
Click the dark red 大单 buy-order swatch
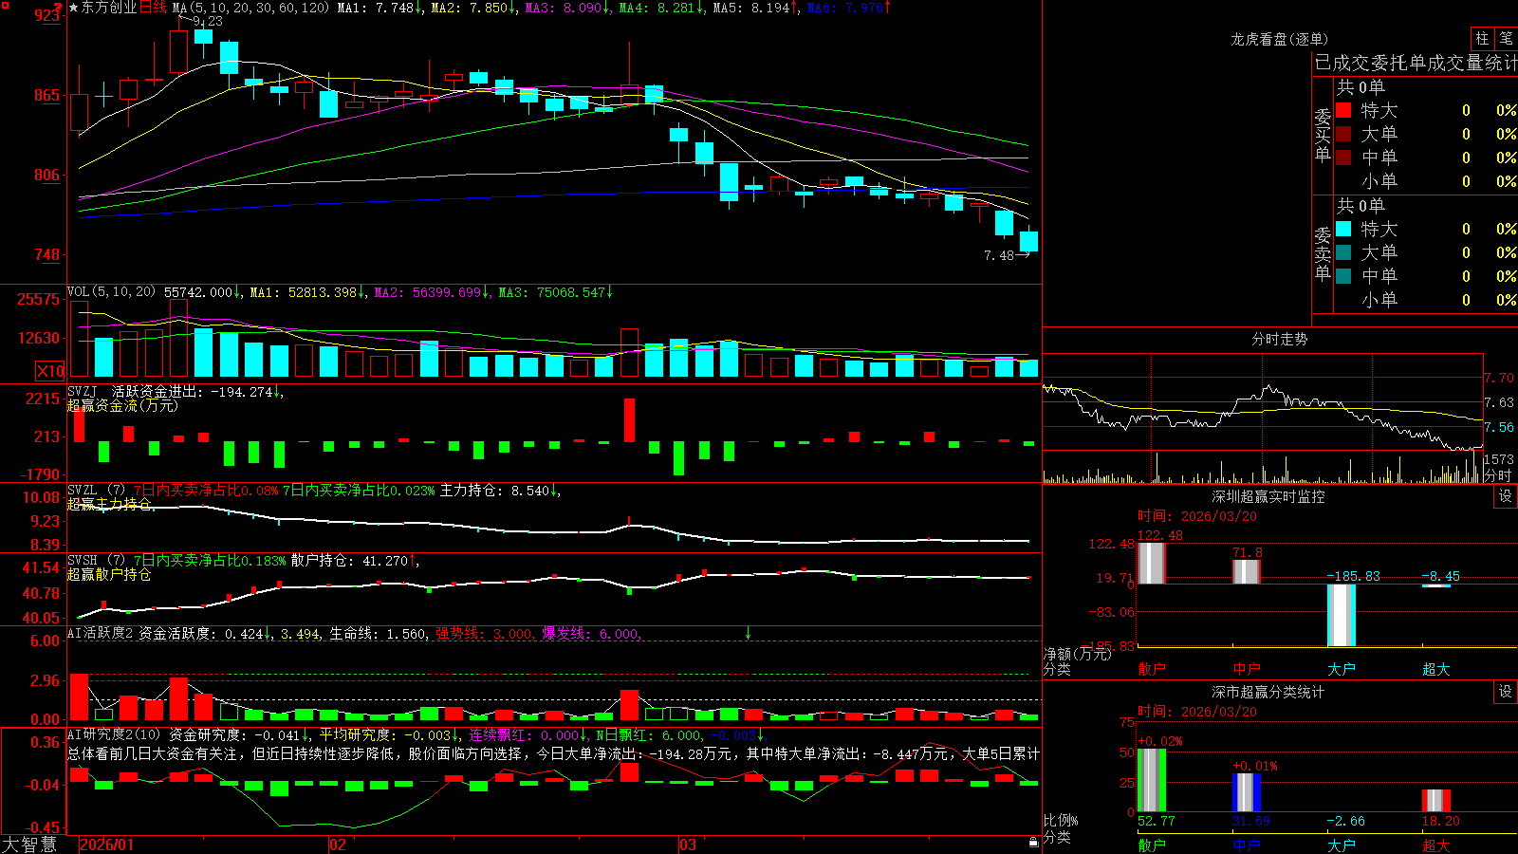tap(1343, 134)
